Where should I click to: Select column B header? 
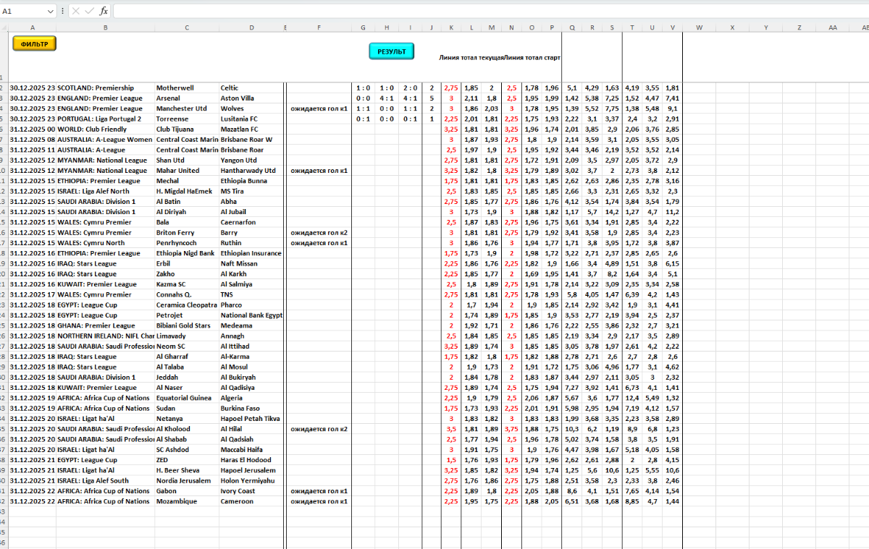[106, 27]
